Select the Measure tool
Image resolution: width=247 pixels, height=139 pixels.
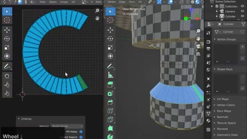point(110,75)
